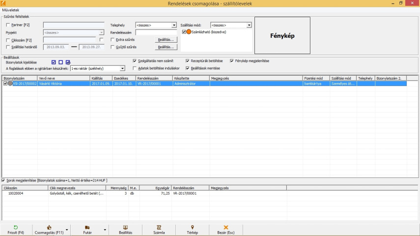Open the warehouse 1-es raktár dropdown

point(122,68)
